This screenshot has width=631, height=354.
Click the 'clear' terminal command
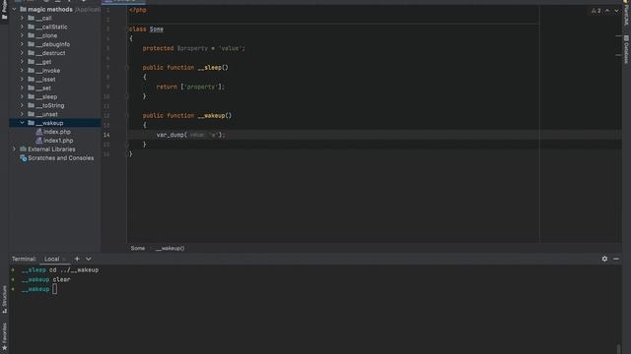pyautogui.click(x=61, y=279)
